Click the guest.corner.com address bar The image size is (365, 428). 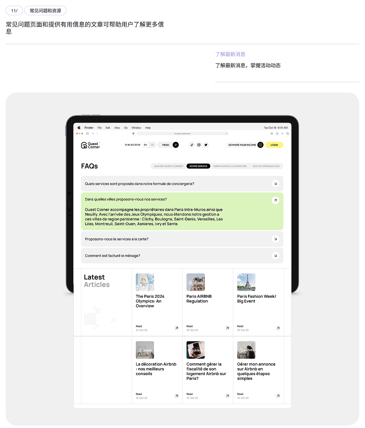pos(182,133)
